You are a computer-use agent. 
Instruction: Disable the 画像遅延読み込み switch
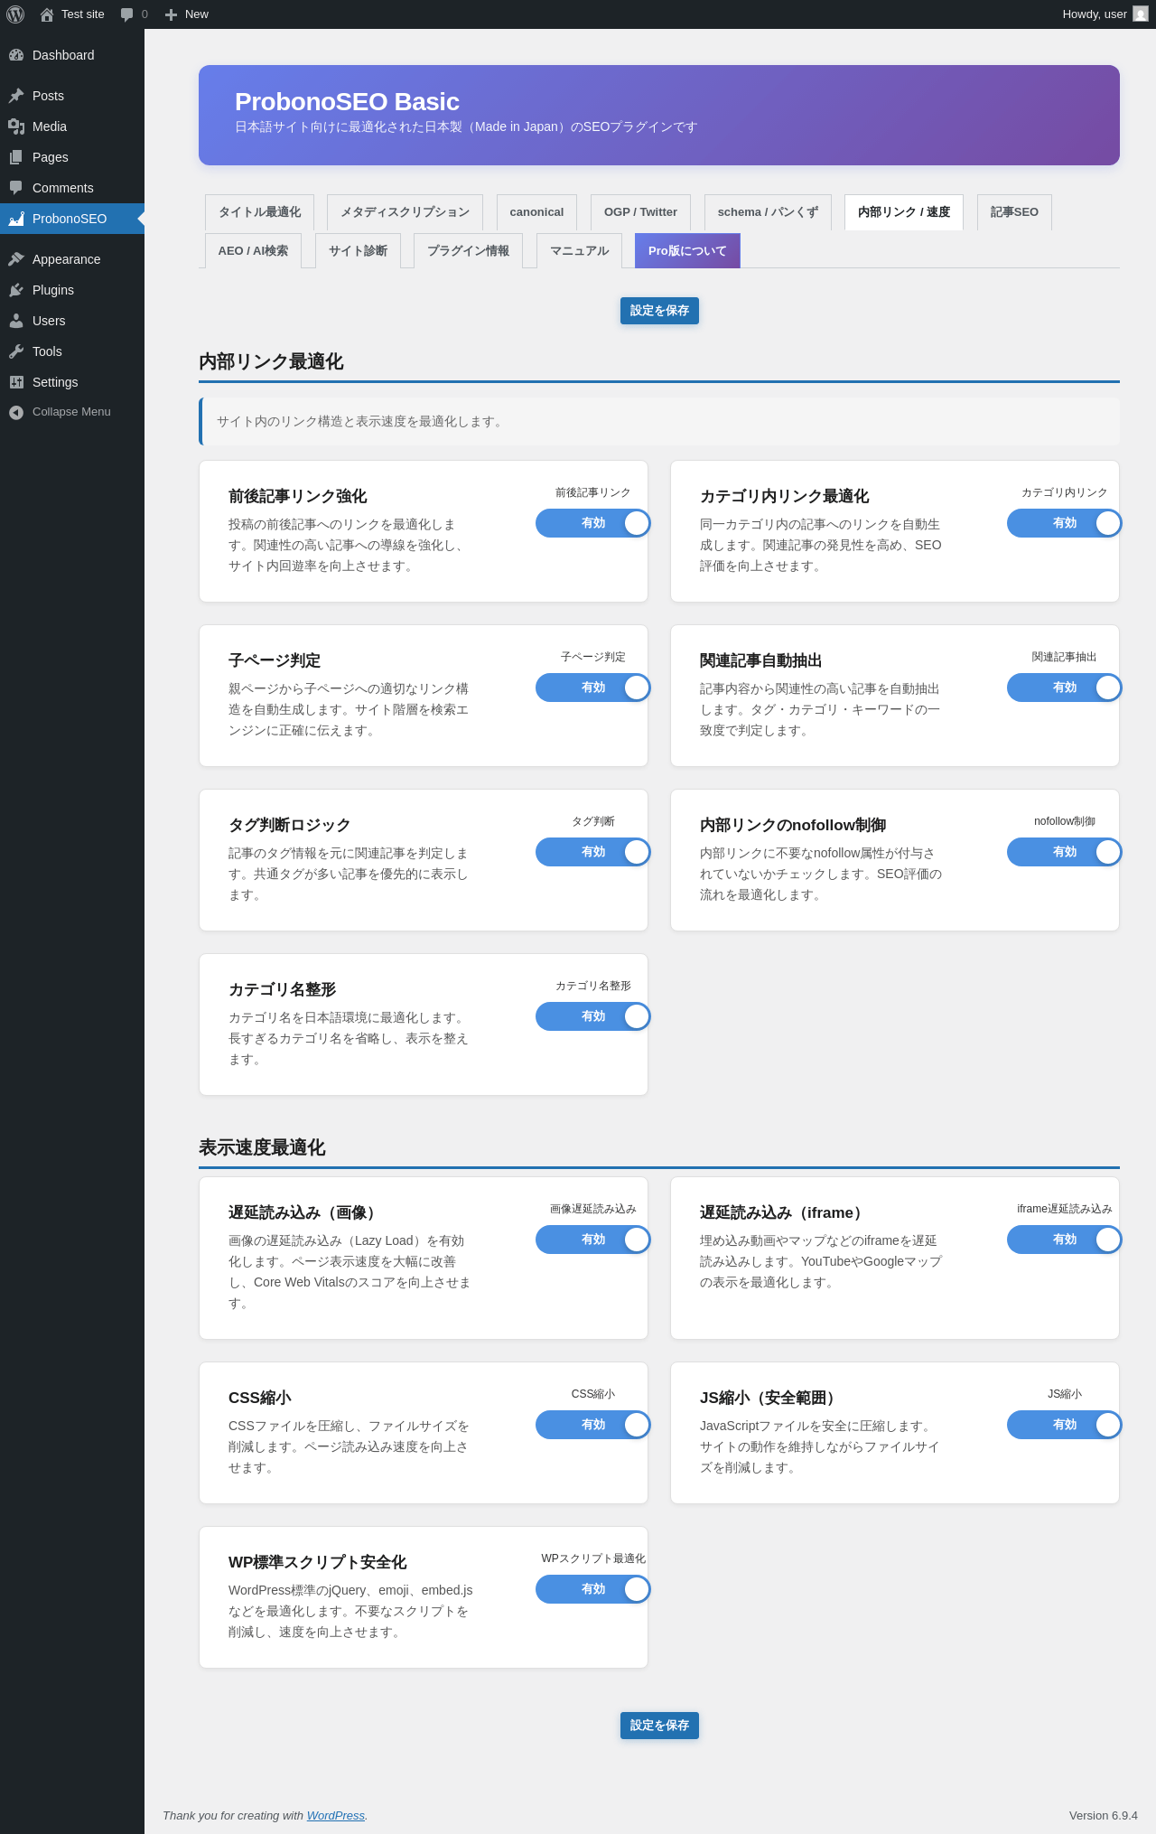pos(593,1240)
